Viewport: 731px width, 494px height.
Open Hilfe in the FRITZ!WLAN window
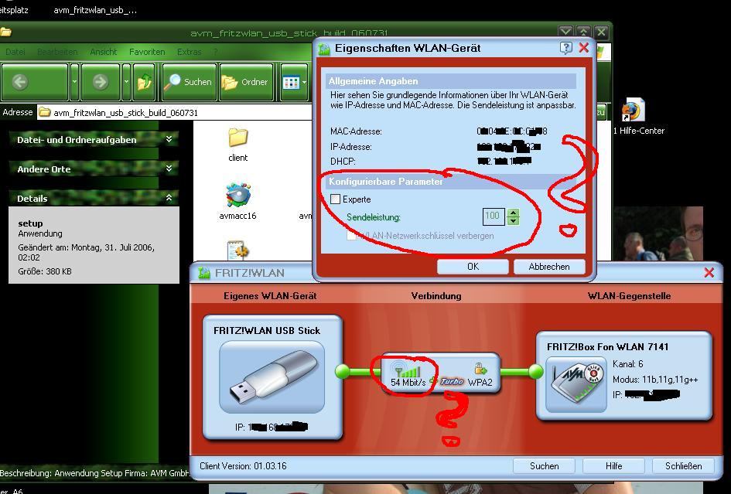pos(613,466)
